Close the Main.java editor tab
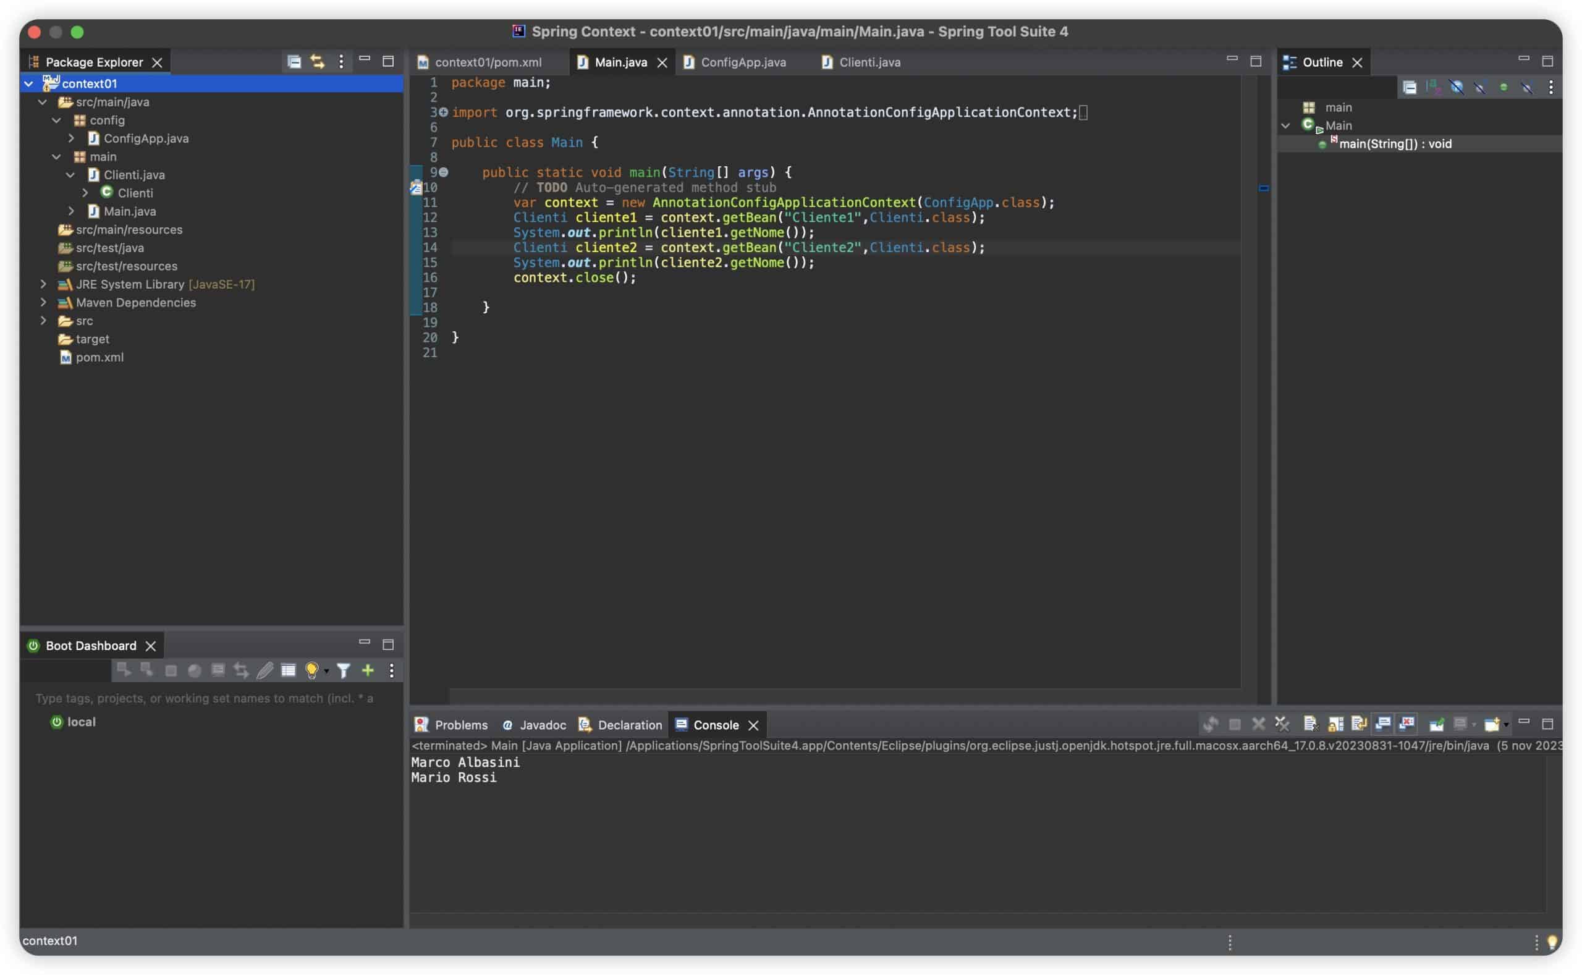This screenshot has width=1582, height=975. (662, 62)
